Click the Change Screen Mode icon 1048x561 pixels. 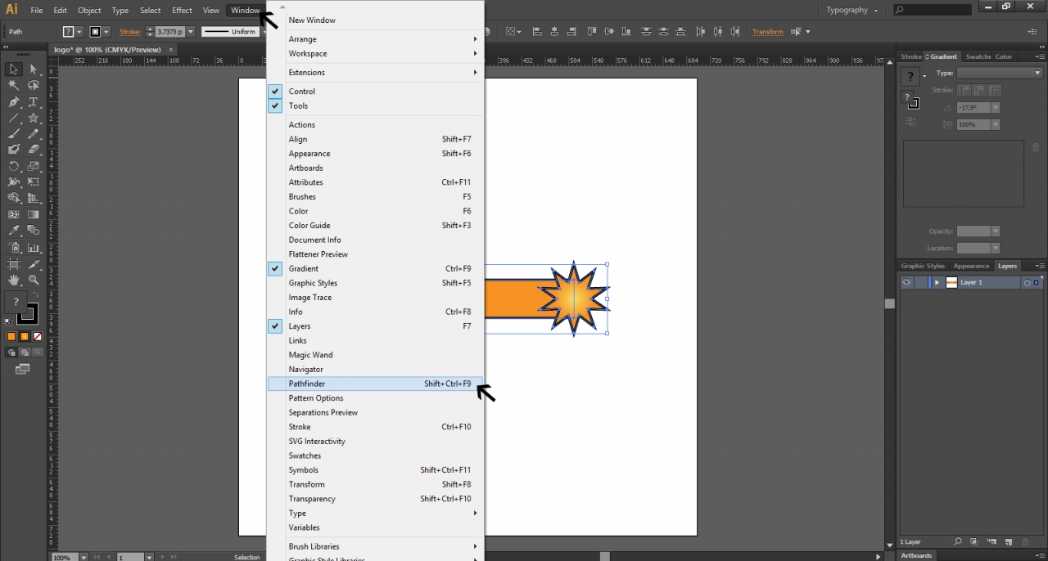coord(23,370)
